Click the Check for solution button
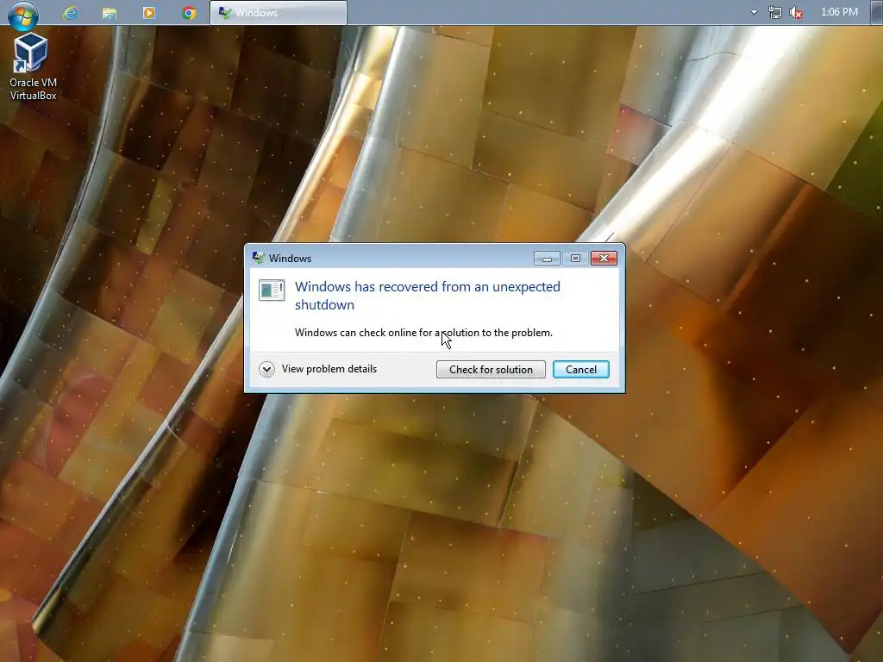 point(491,369)
